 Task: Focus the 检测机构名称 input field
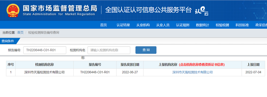(109, 50)
